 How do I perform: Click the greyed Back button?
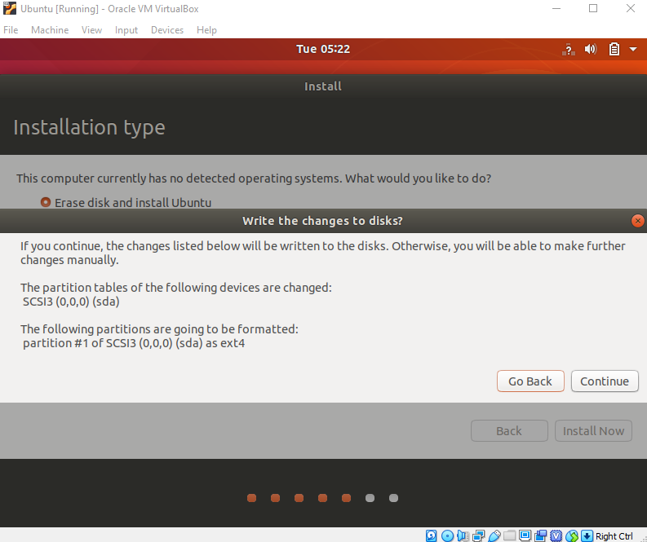pos(509,430)
